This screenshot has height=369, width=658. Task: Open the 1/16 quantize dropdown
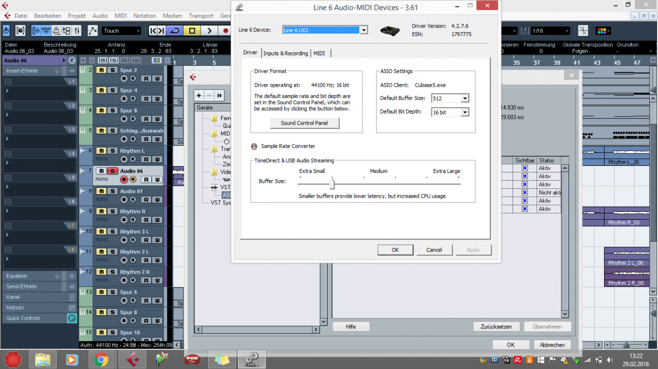[x=551, y=31]
